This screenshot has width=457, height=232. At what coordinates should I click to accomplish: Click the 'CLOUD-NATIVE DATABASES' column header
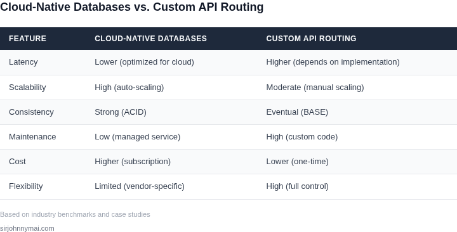150,39
